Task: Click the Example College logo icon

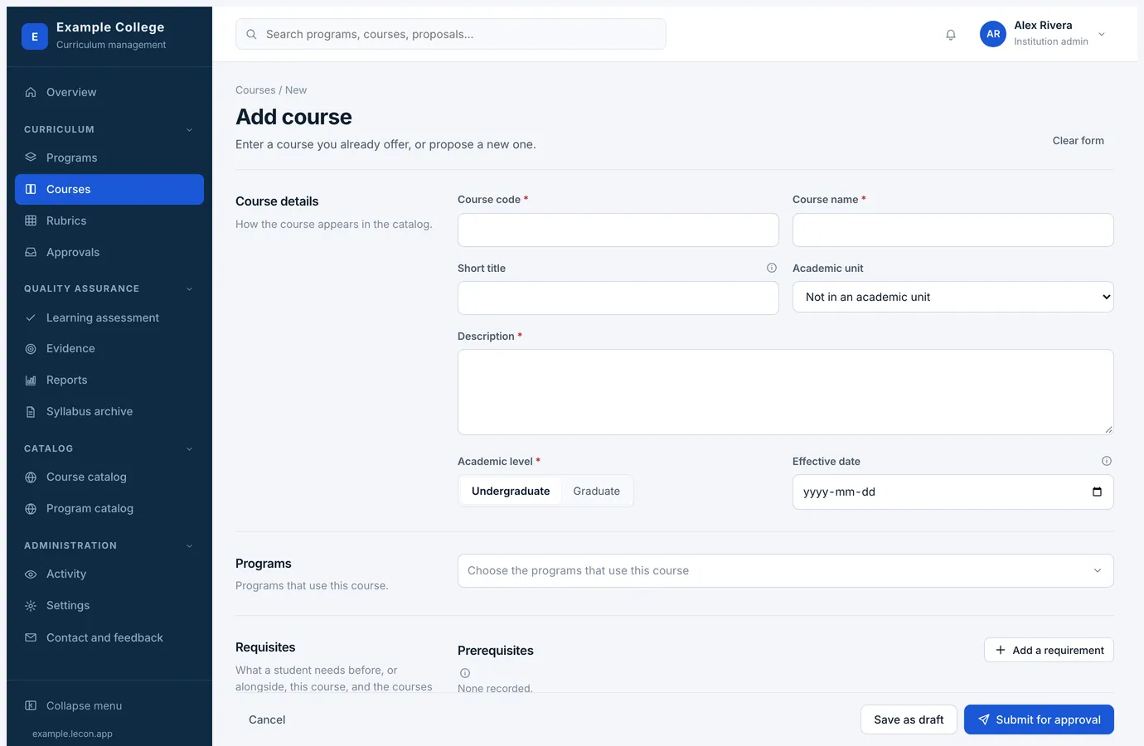Action: click(35, 36)
